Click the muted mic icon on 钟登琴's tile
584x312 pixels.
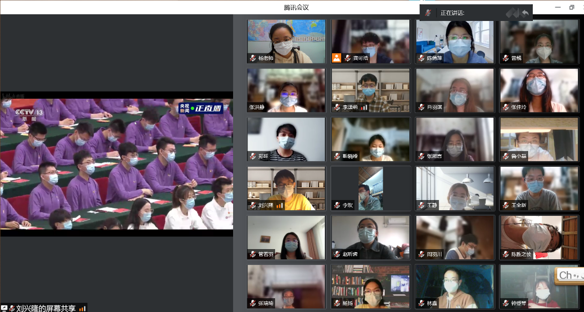(505, 303)
